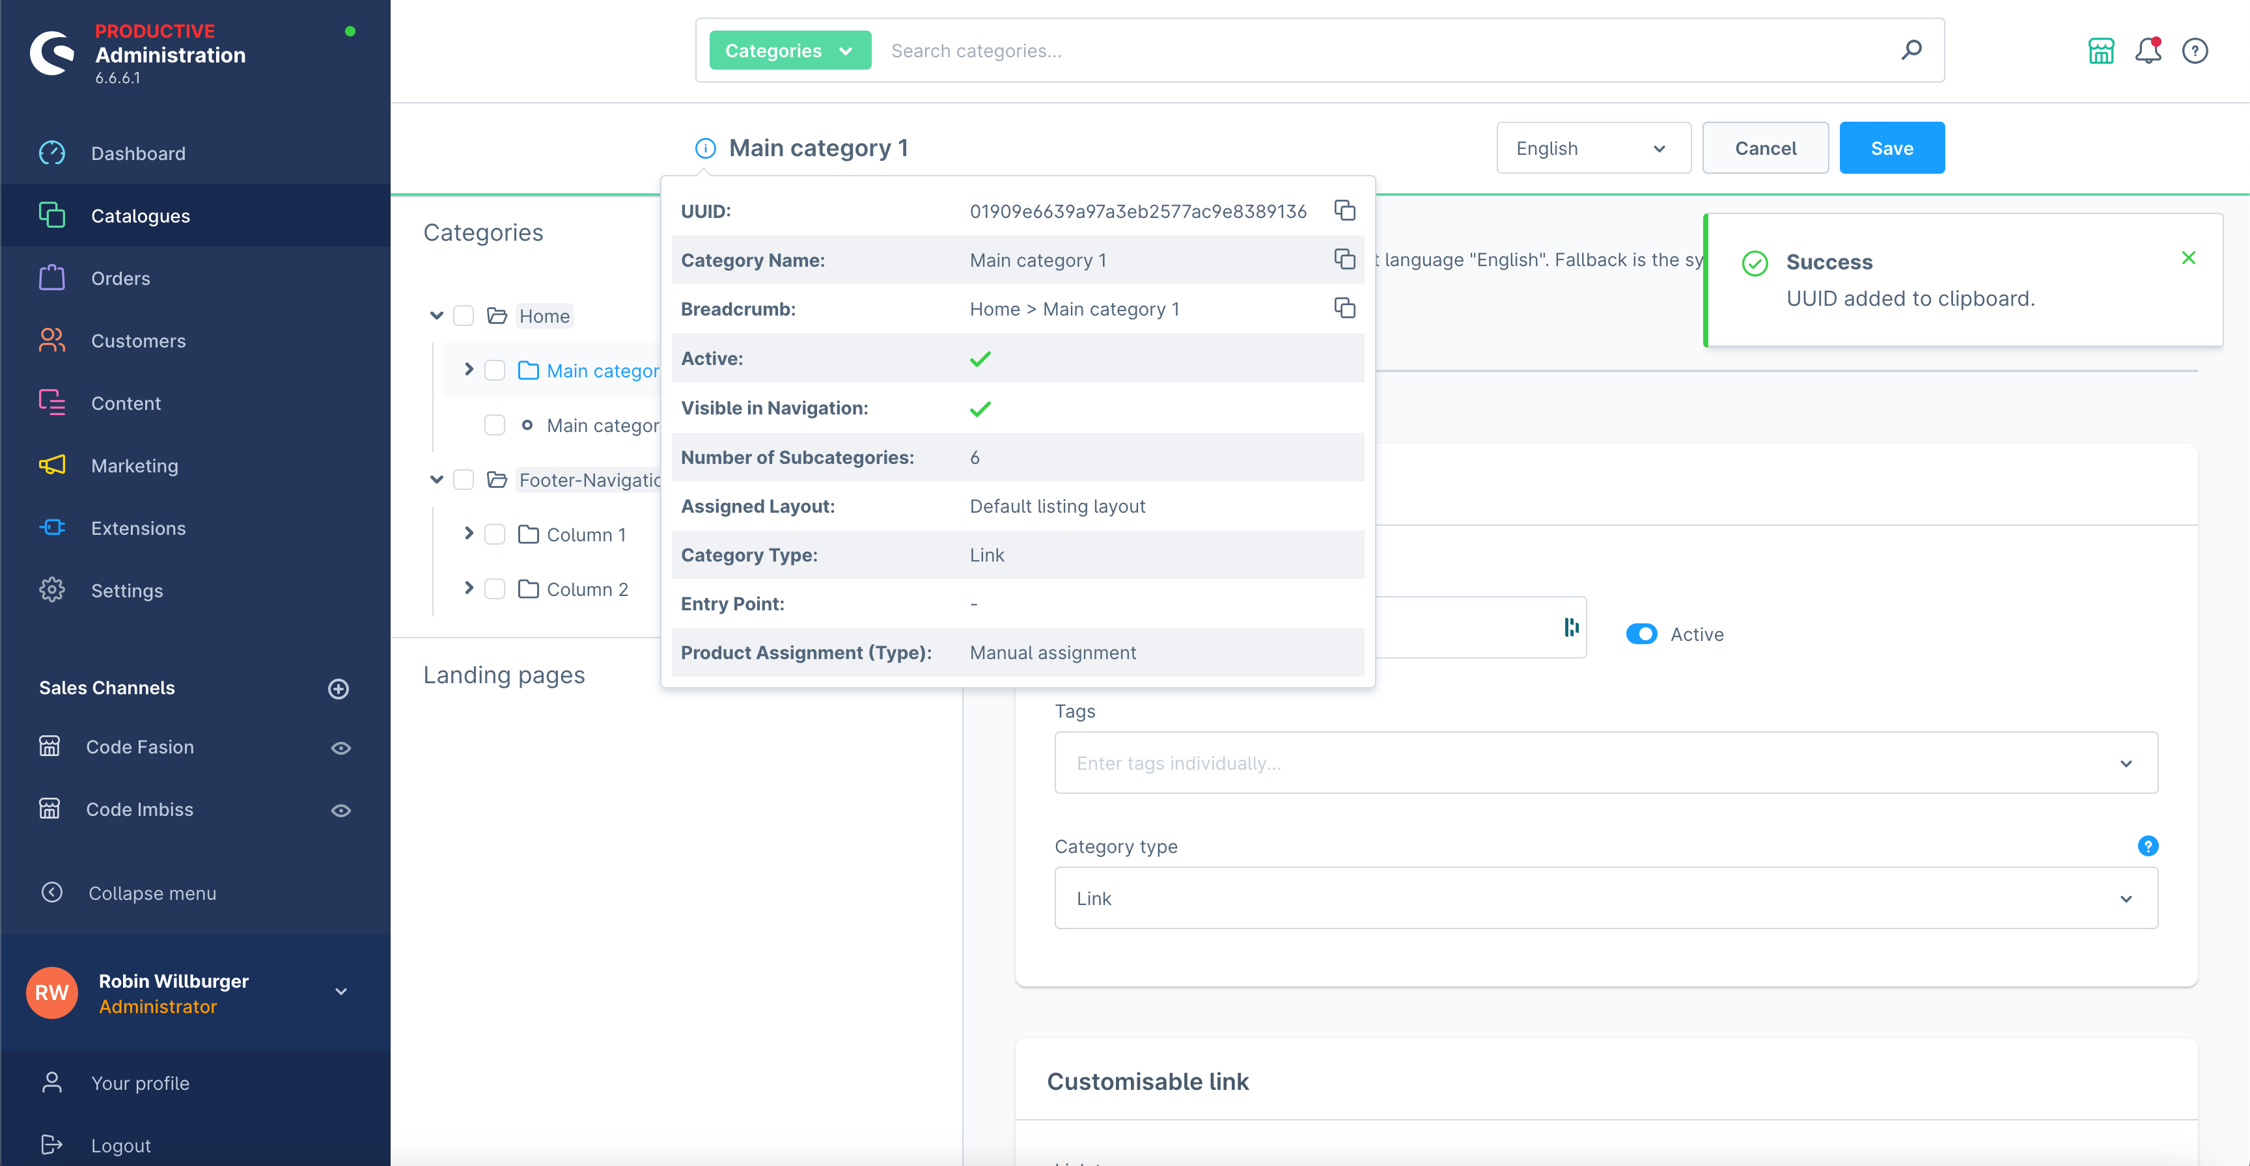Expand the Footer-Navigation tree item
This screenshot has width=2250, height=1166.
[436, 479]
